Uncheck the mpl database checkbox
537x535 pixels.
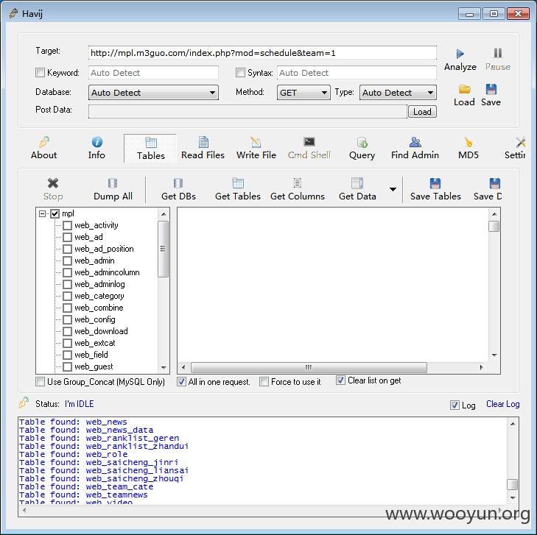55,214
